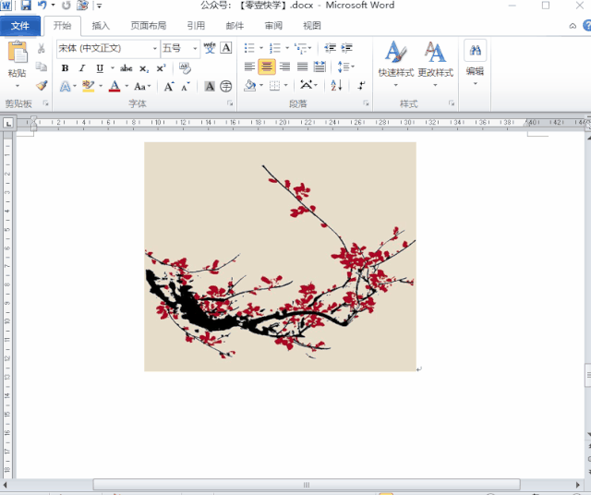Undo the last action

coord(42,6)
